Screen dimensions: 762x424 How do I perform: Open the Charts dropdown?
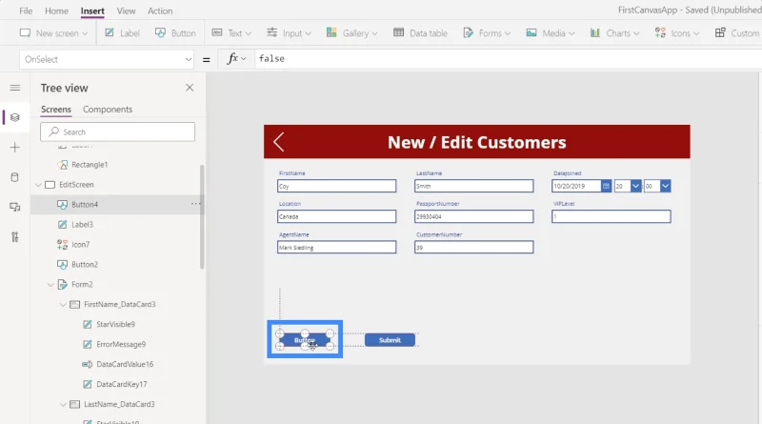click(614, 33)
